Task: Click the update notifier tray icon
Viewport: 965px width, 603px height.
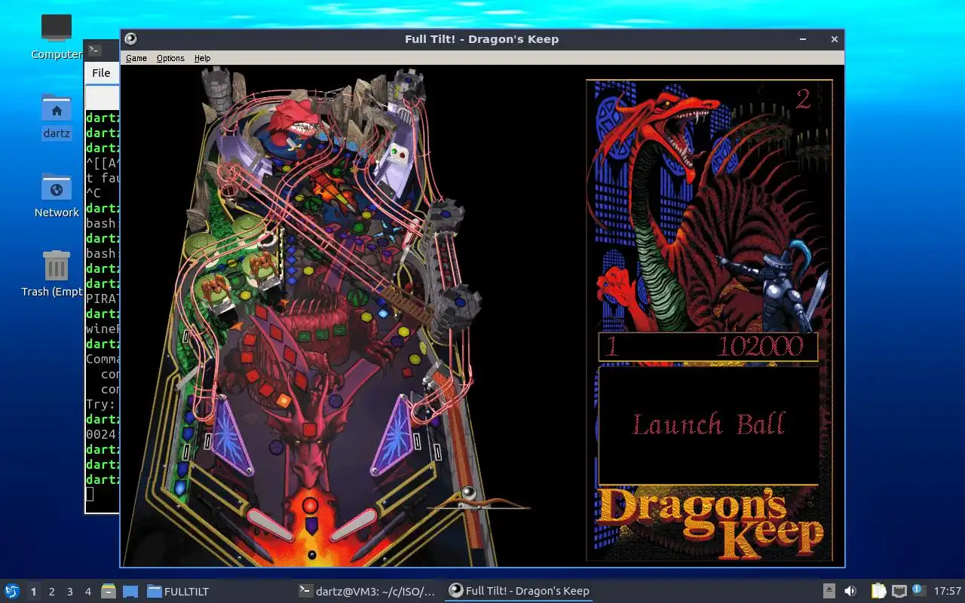Action: click(x=919, y=590)
